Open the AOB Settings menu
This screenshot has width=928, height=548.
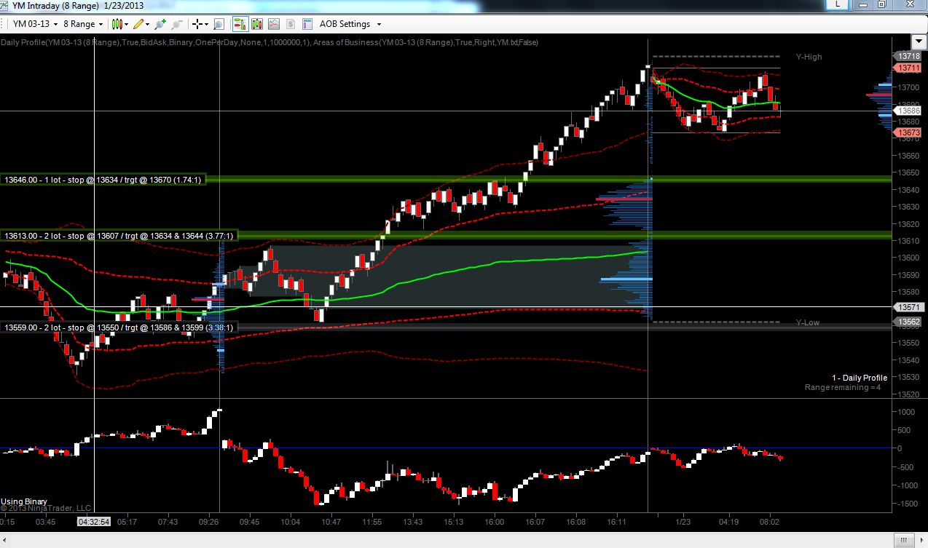coord(345,24)
